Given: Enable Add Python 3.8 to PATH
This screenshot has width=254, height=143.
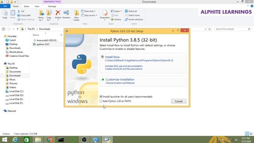Looking at the screenshot, I should [x=101, y=101].
